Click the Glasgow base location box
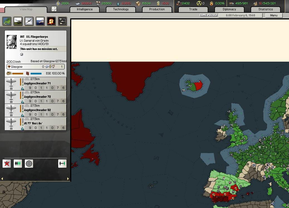This screenshot has width=289, height=208. [x=36, y=67]
